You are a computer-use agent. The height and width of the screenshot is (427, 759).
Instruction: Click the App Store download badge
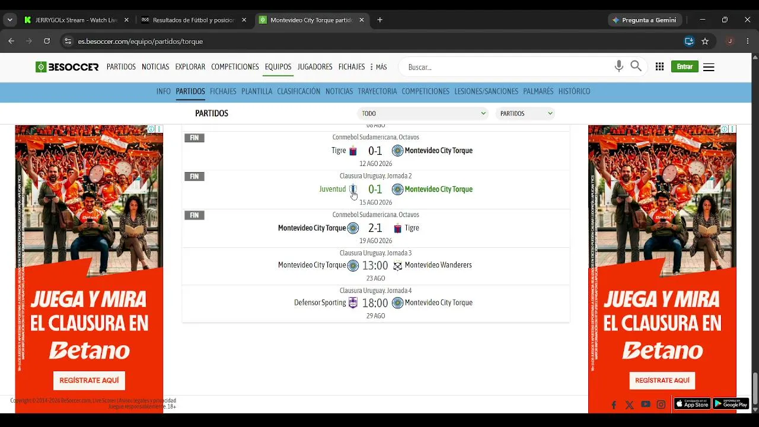692,404
